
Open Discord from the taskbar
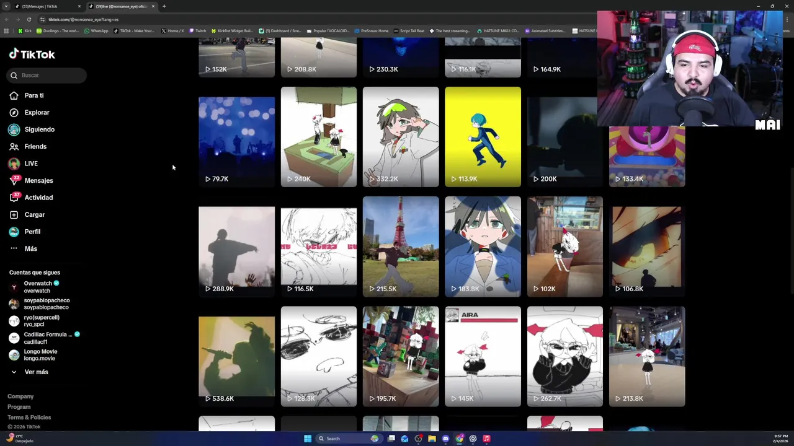[445, 439]
